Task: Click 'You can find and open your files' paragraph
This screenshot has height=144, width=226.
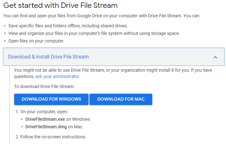Action: pos(102,16)
